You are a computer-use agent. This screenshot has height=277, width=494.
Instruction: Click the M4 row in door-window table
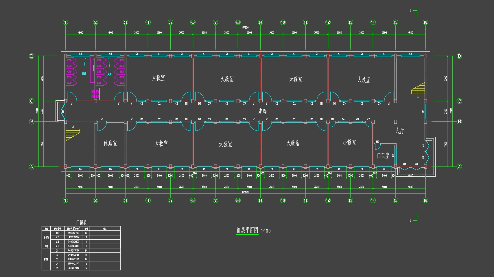[57, 246]
